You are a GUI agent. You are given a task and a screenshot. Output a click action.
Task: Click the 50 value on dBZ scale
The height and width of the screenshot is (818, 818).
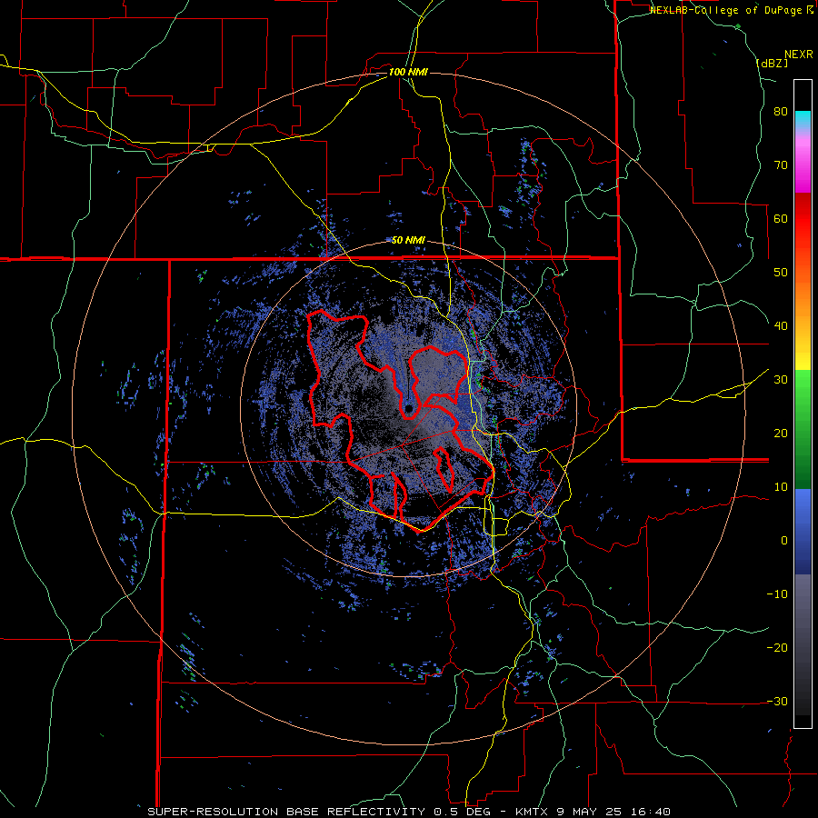click(781, 273)
